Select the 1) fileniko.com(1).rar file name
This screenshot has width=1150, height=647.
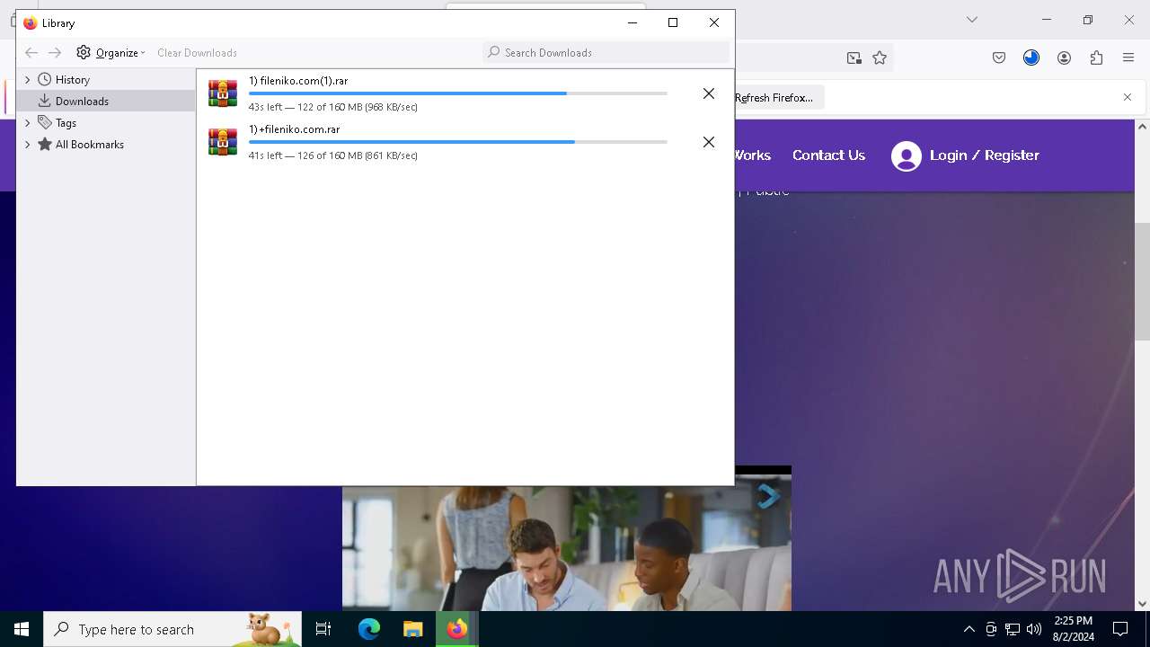(x=298, y=81)
